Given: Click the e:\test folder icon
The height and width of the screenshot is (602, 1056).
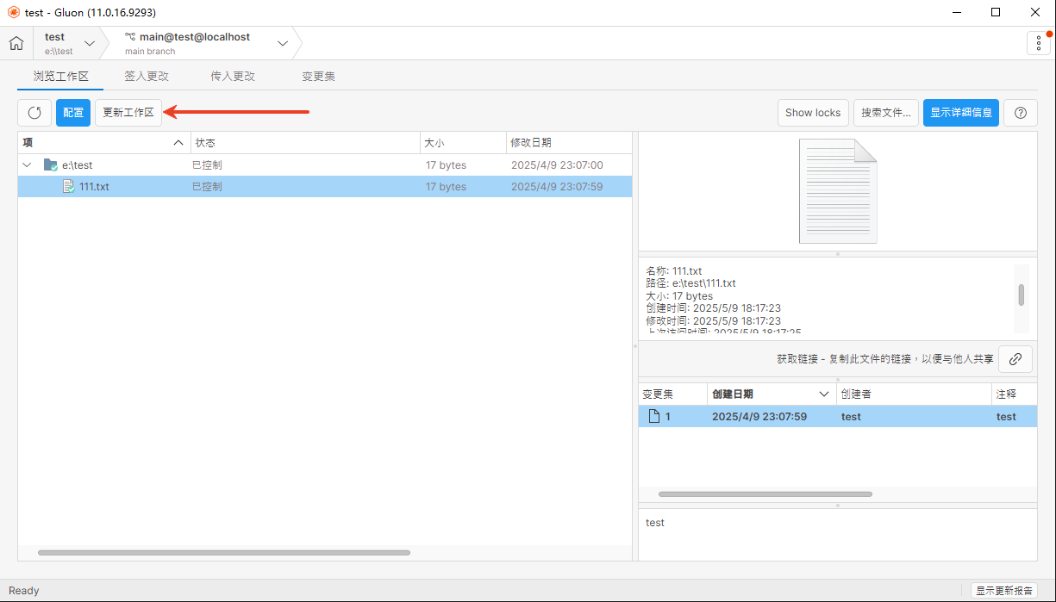Looking at the screenshot, I should click(51, 165).
